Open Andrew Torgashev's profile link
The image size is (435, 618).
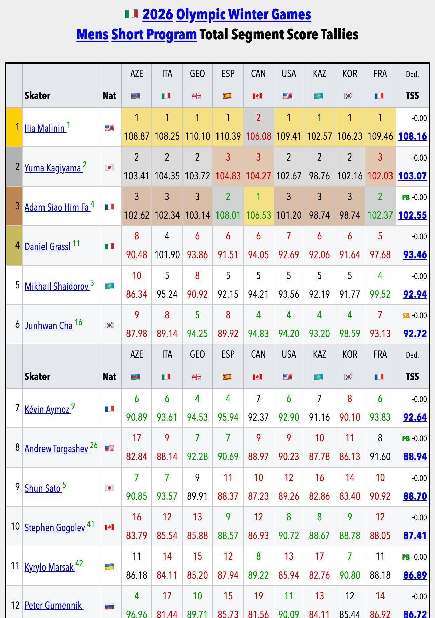[57, 449]
